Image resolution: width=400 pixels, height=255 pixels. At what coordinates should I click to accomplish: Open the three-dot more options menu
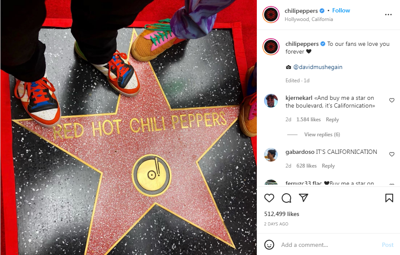(388, 15)
